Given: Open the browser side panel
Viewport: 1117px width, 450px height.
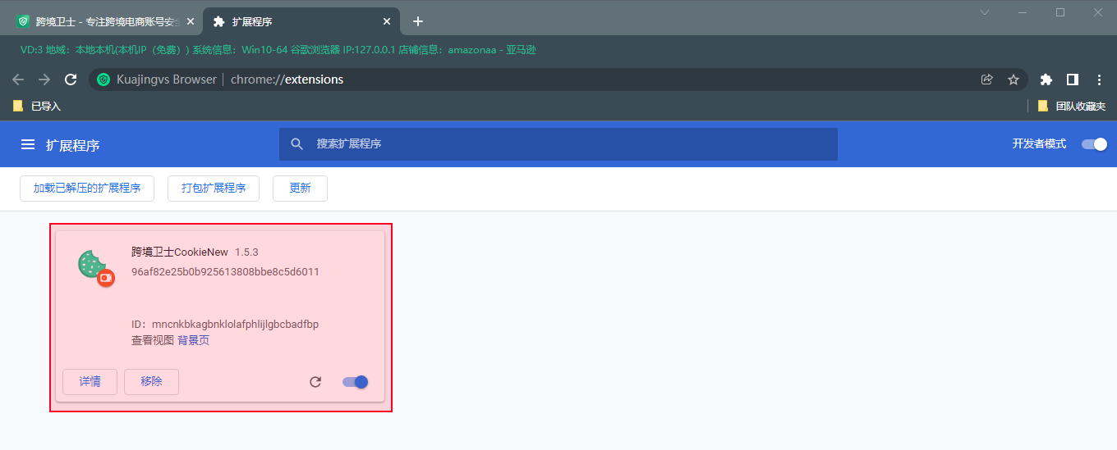Looking at the screenshot, I should point(1072,80).
